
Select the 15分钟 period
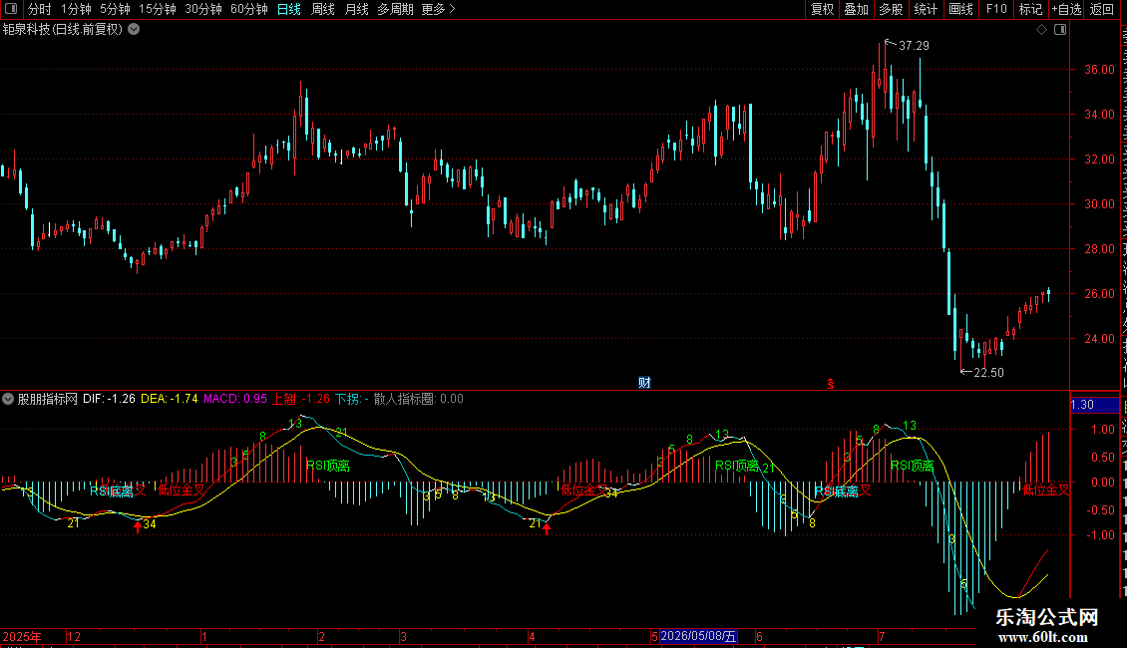[158, 9]
